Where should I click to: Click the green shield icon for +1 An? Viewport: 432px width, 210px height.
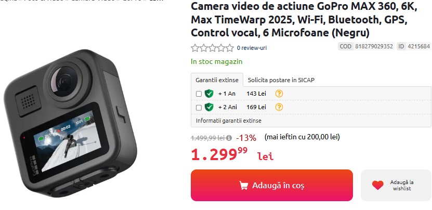[x=209, y=94]
